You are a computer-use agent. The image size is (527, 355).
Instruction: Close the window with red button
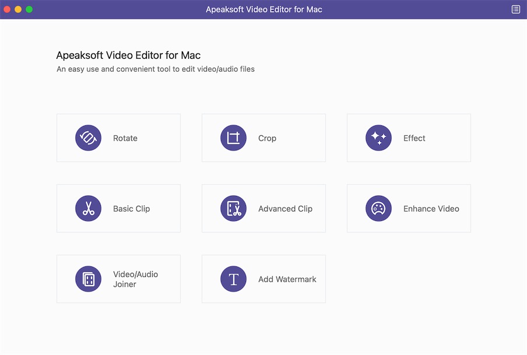pyautogui.click(x=7, y=9)
